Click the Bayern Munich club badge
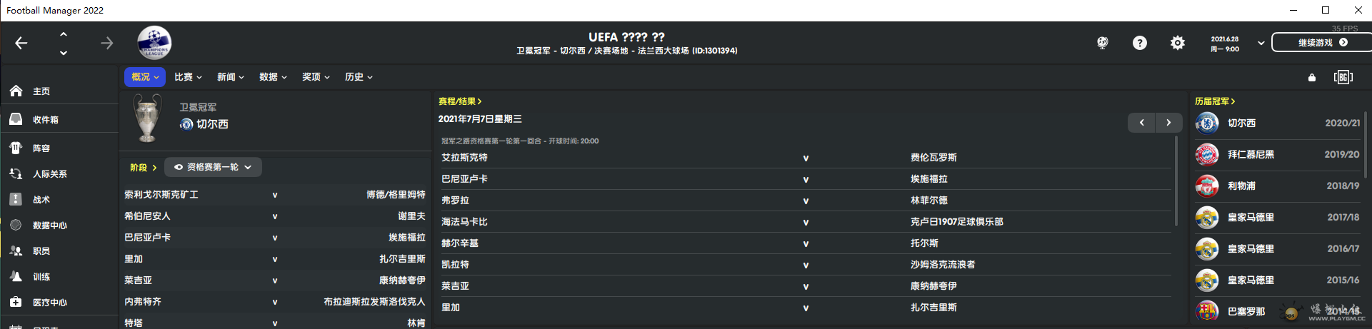The width and height of the screenshot is (1372, 329). pos(1207,154)
